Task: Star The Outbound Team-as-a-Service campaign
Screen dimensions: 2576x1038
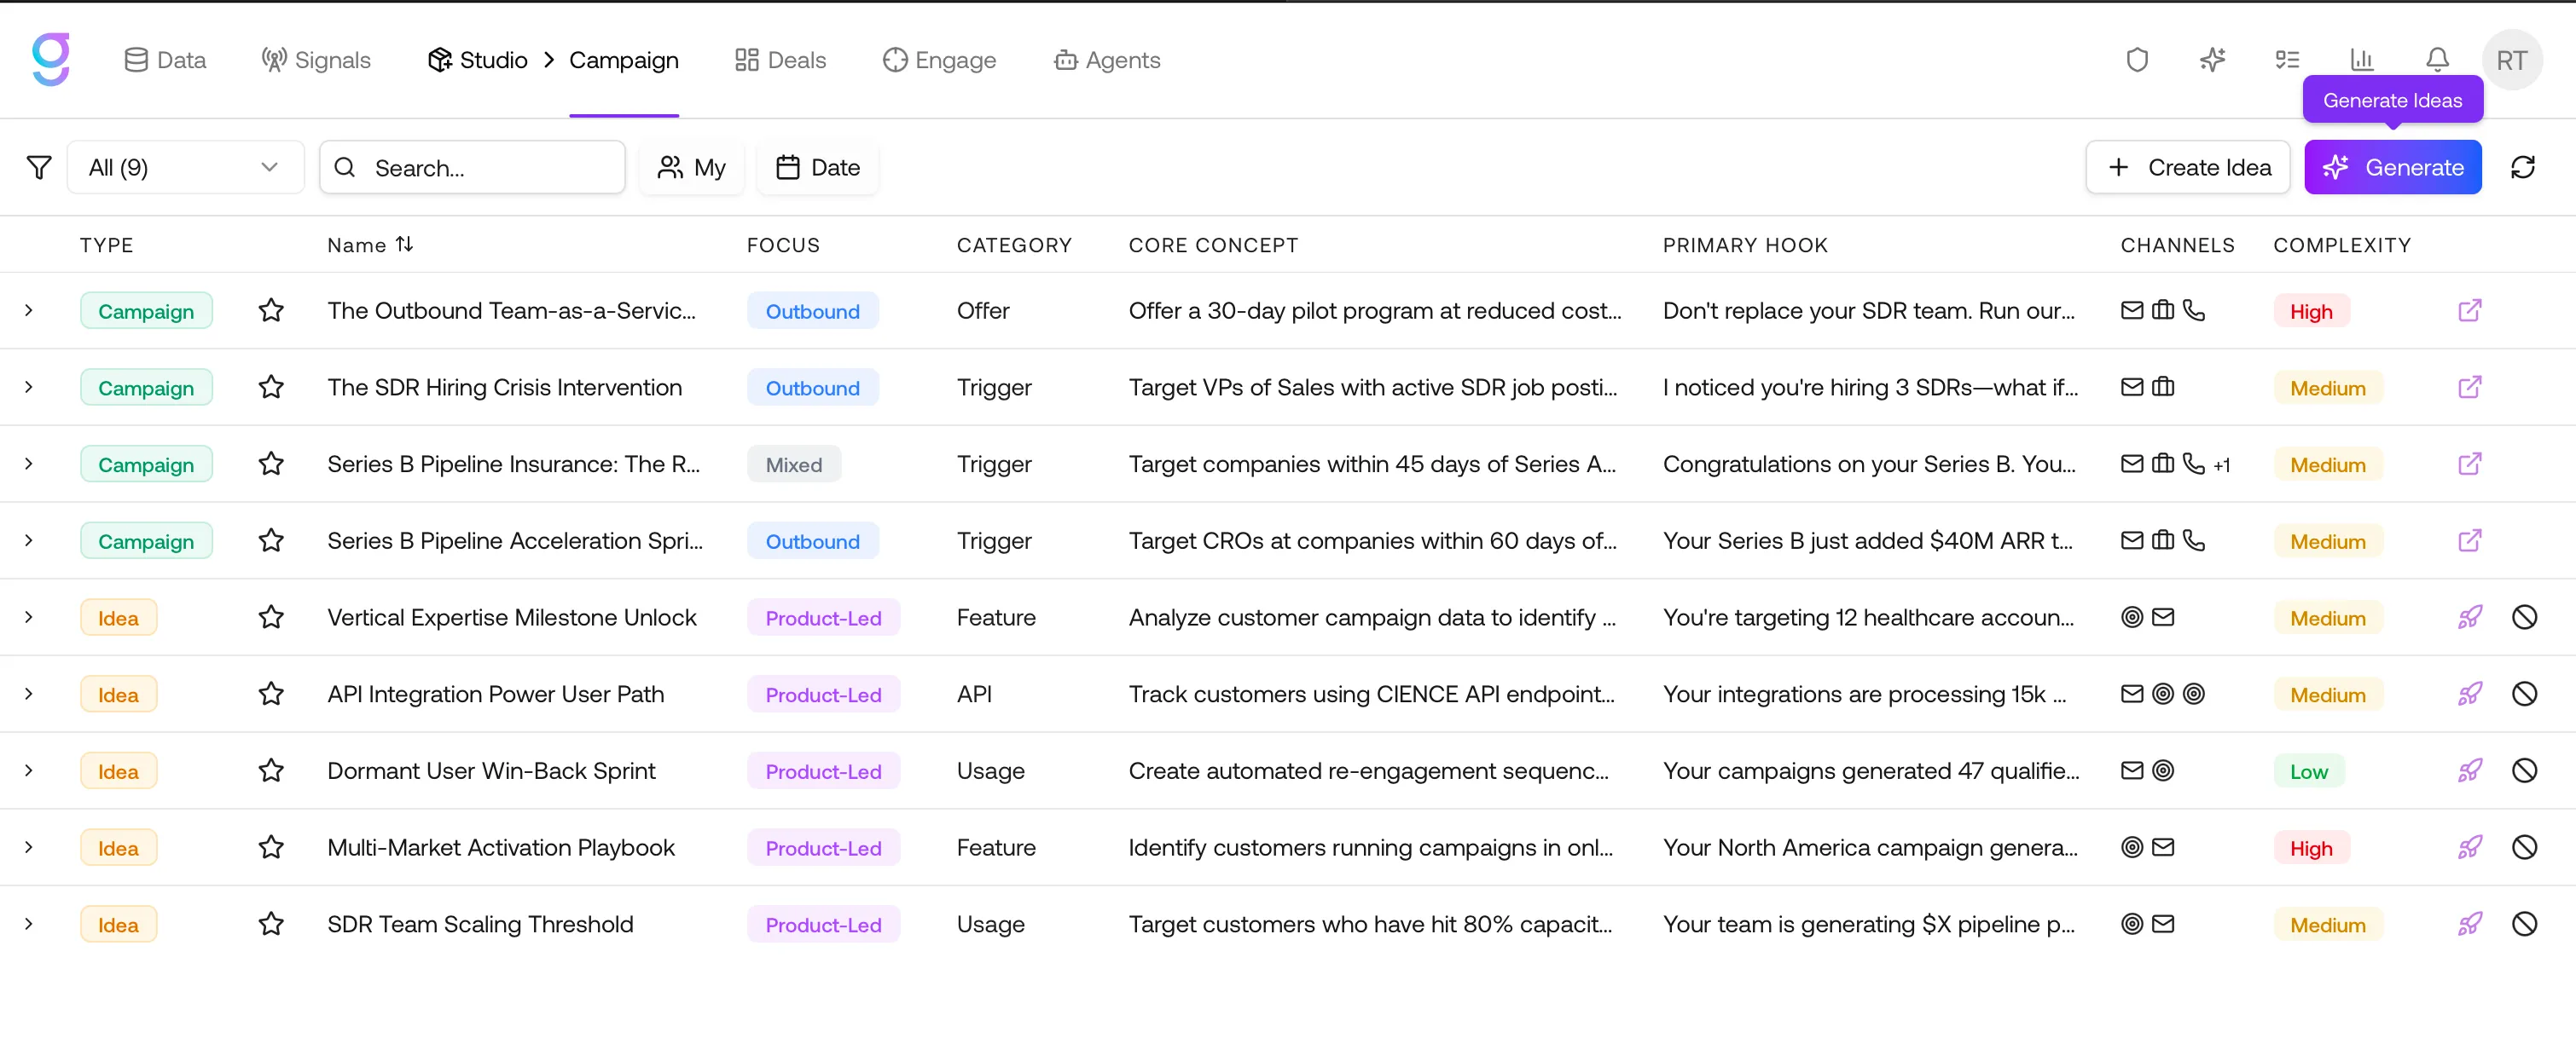Action: 271,311
